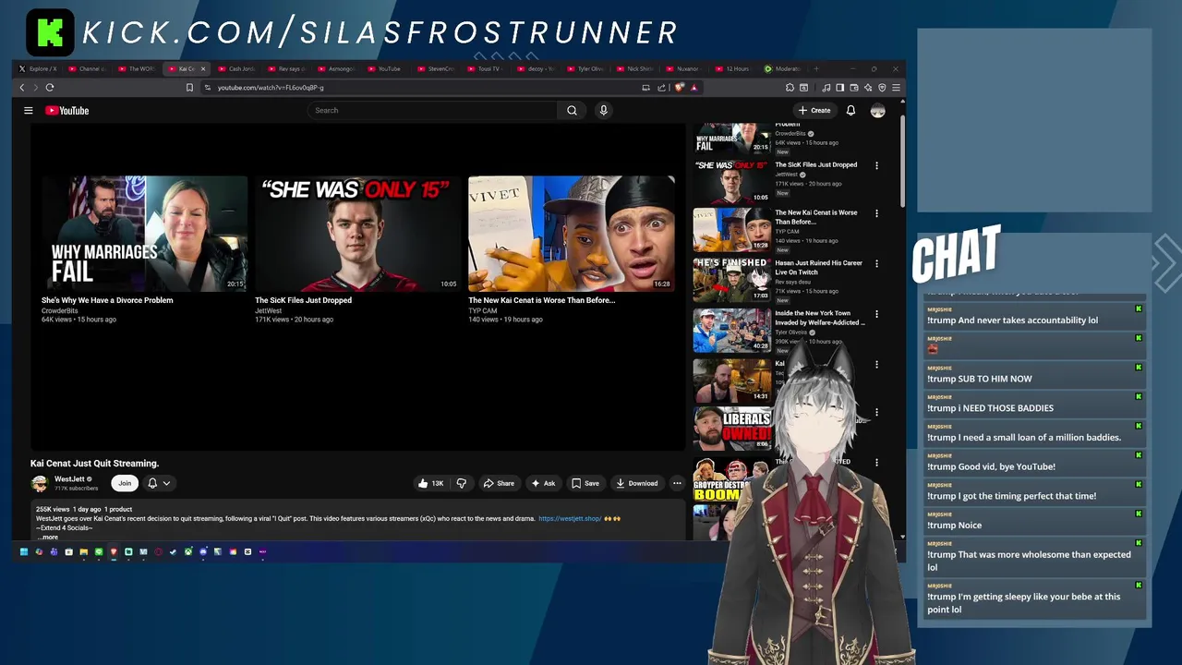
Task: Open the YouTube notifications bell in header
Action: (850, 111)
